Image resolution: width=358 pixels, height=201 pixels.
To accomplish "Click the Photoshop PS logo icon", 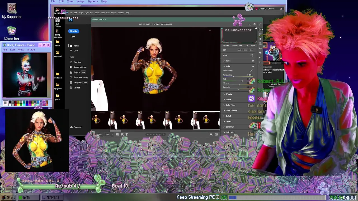I will [x=71, y=20].
